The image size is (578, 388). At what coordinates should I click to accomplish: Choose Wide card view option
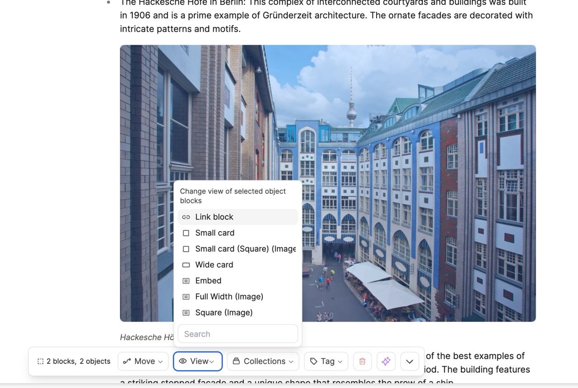(214, 265)
